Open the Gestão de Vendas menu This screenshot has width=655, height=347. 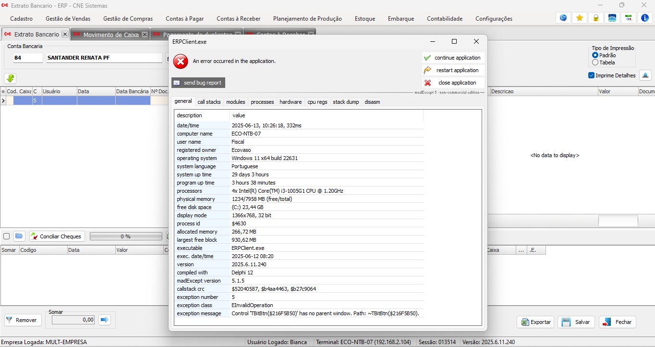(68, 19)
